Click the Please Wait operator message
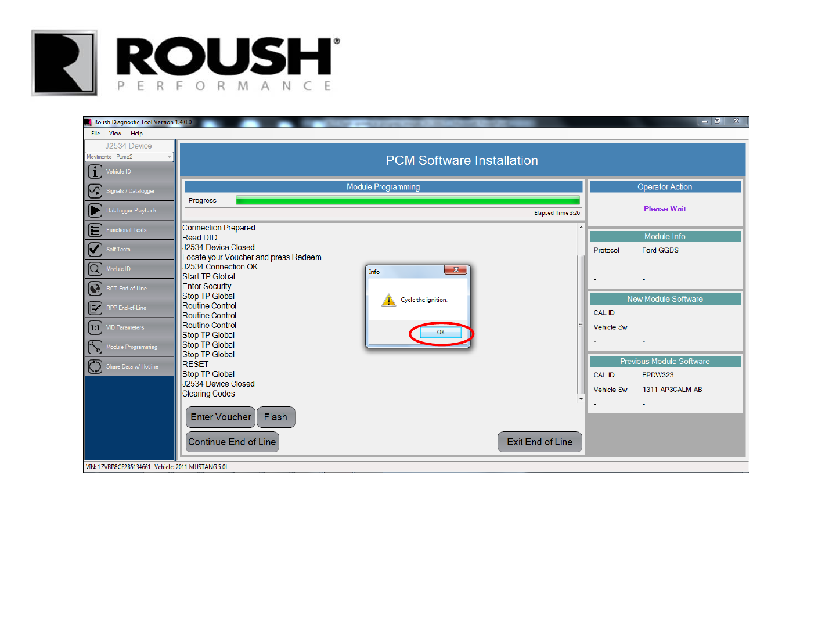Screen dimensions: 836x627 (665, 209)
